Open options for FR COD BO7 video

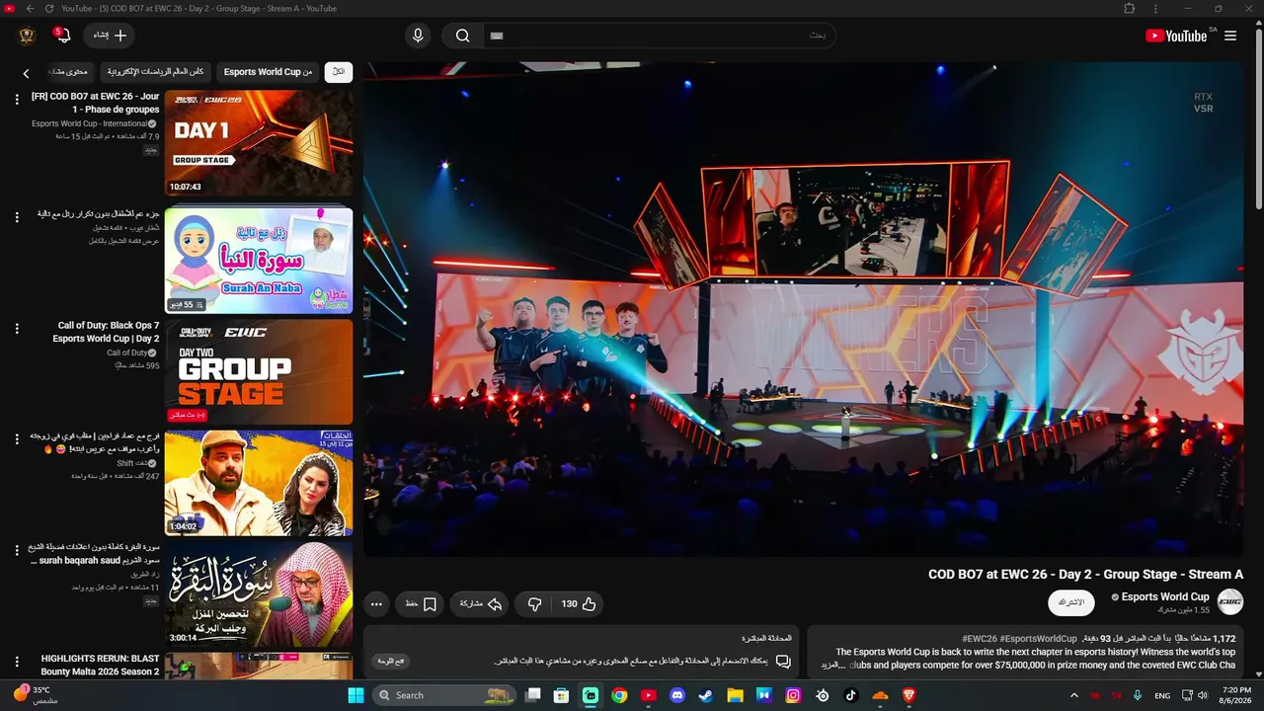[x=17, y=99]
